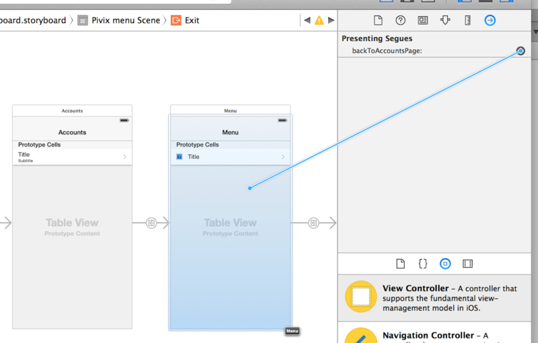Open the Quick Help inspector
The image size is (538, 343).
point(400,20)
